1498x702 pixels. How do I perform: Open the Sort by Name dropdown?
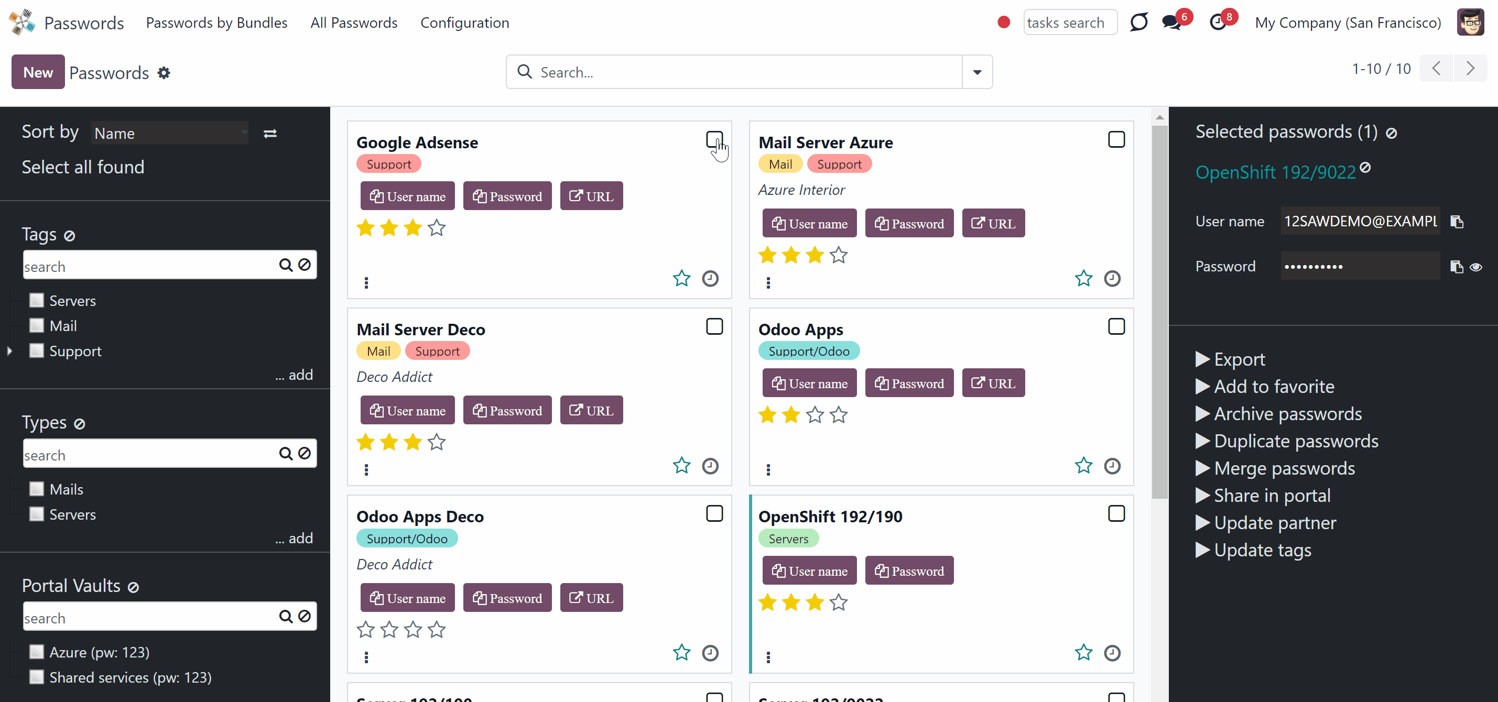tap(170, 133)
